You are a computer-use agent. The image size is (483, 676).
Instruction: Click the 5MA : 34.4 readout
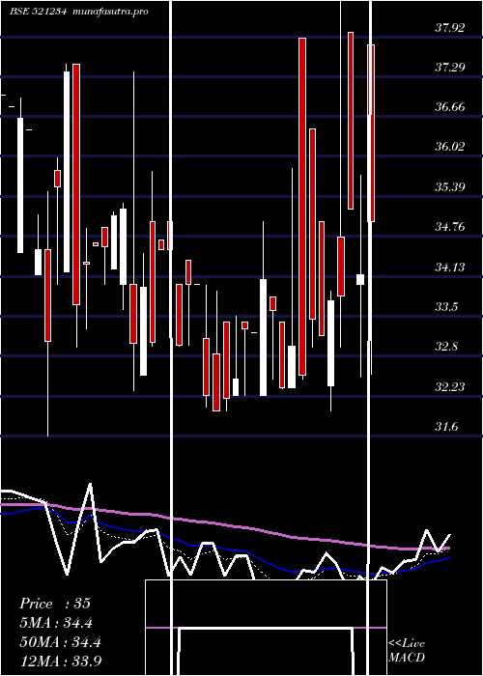coord(56,623)
